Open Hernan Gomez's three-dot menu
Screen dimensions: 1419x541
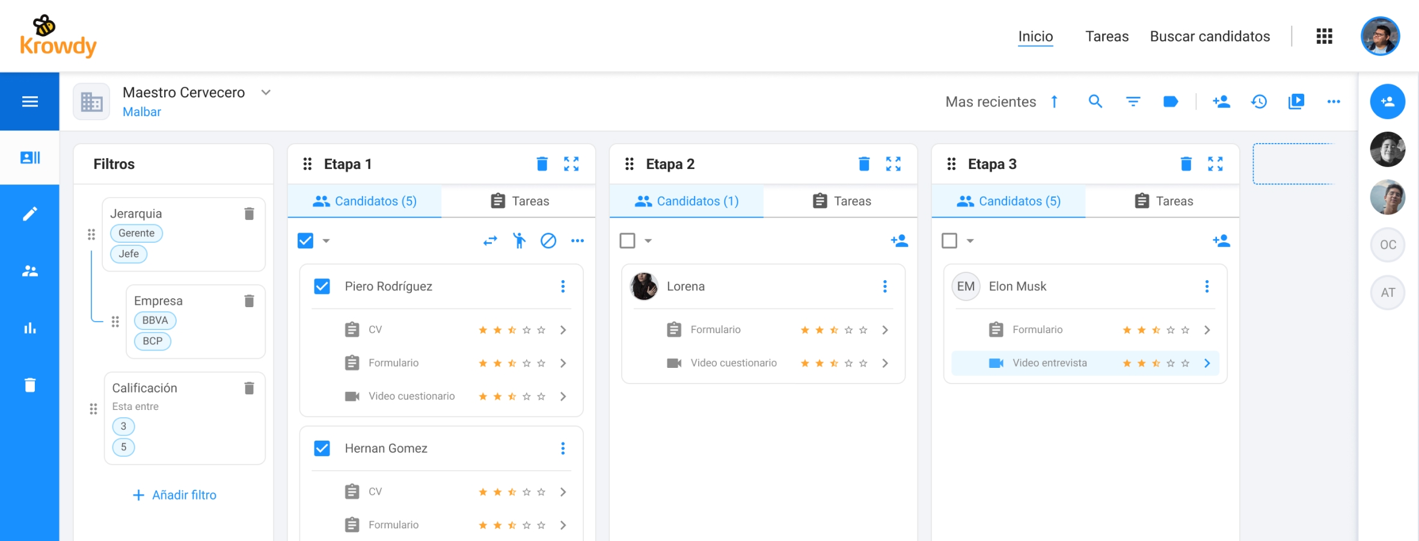(x=563, y=448)
